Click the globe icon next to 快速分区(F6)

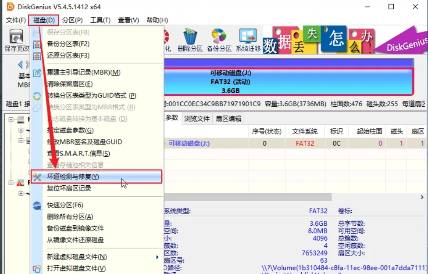pyautogui.click(x=37, y=205)
